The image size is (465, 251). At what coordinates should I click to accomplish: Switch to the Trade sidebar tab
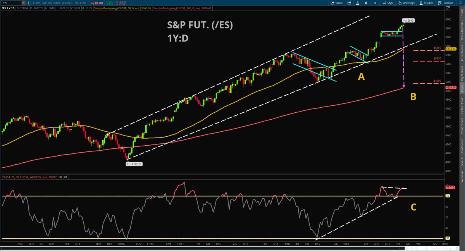462,13
